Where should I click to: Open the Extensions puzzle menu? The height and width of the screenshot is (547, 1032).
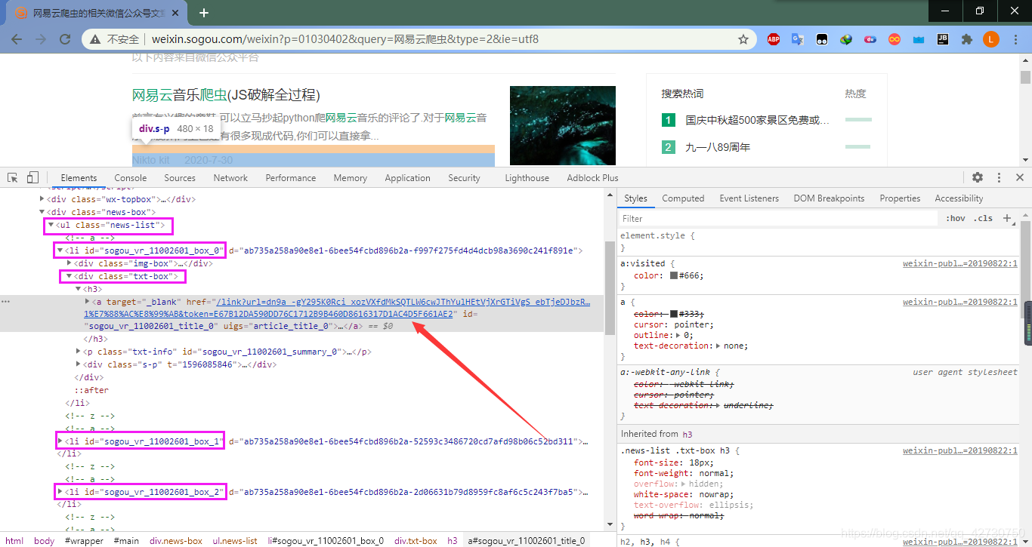tap(966, 39)
